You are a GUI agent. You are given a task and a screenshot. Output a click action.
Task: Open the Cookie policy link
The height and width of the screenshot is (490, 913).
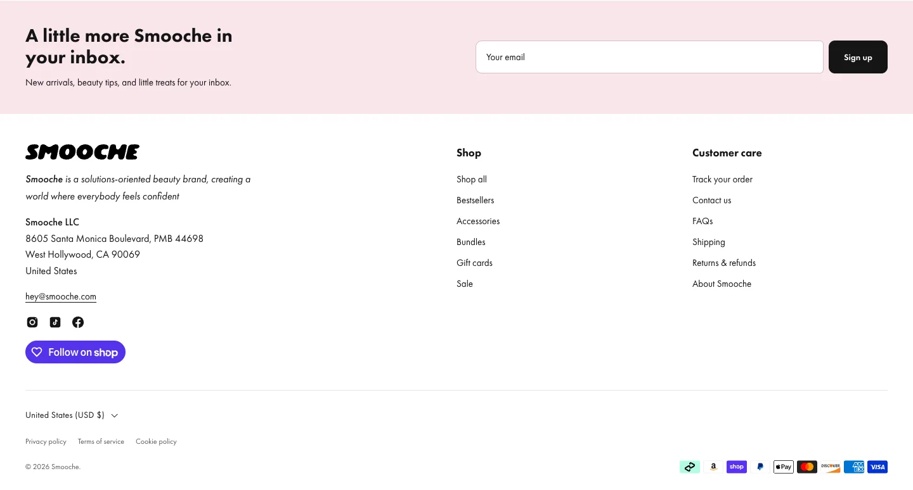(156, 441)
